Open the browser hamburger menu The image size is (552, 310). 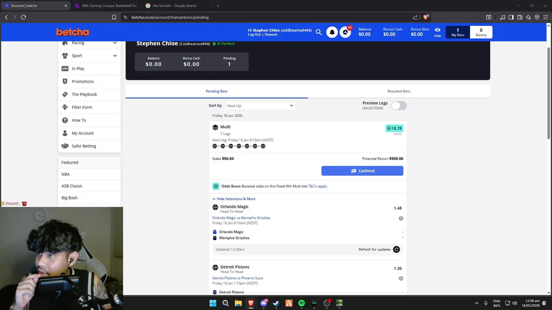pyautogui.click(x=546, y=17)
